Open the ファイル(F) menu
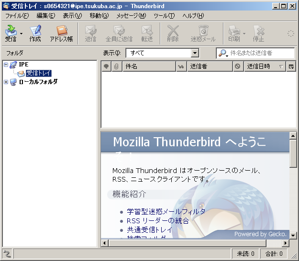This screenshot has height=261, width=299. point(17,16)
